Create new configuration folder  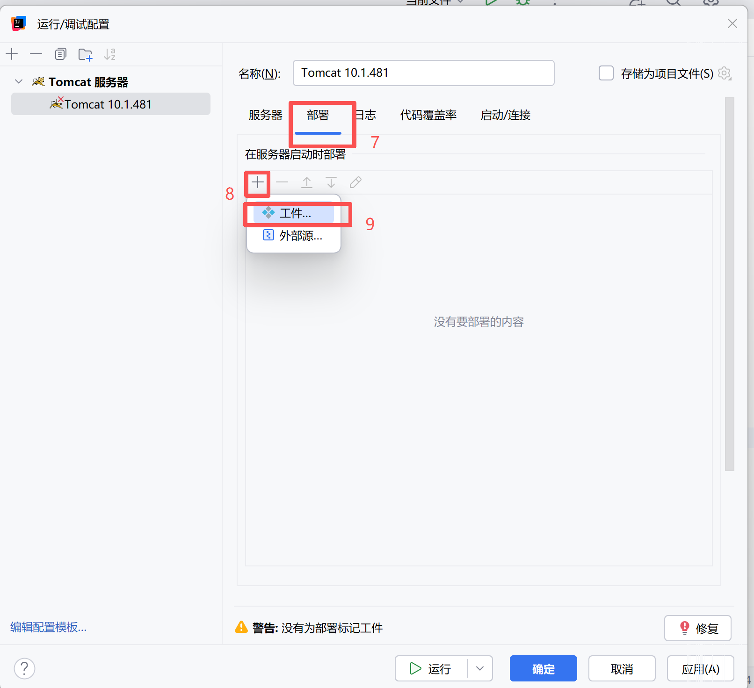(85, 54)
